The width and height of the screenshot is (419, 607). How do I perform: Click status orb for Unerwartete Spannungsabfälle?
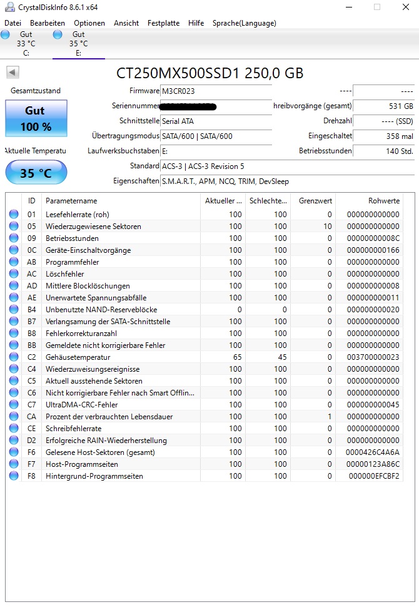pyautogui.click(x=14, y=297)
